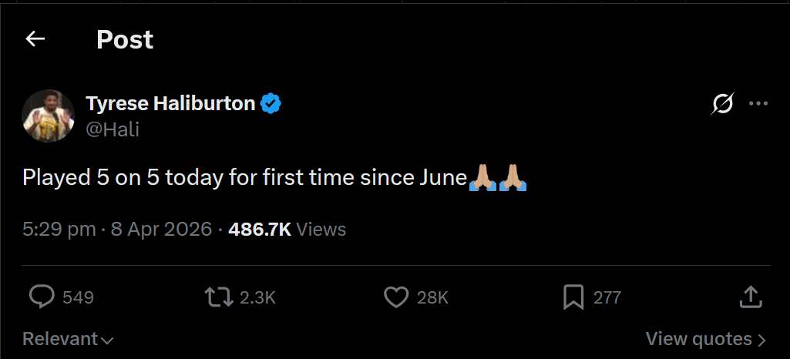Click the 486.7K Views count
Screen dimensions: 790x359
click(287, 230)
